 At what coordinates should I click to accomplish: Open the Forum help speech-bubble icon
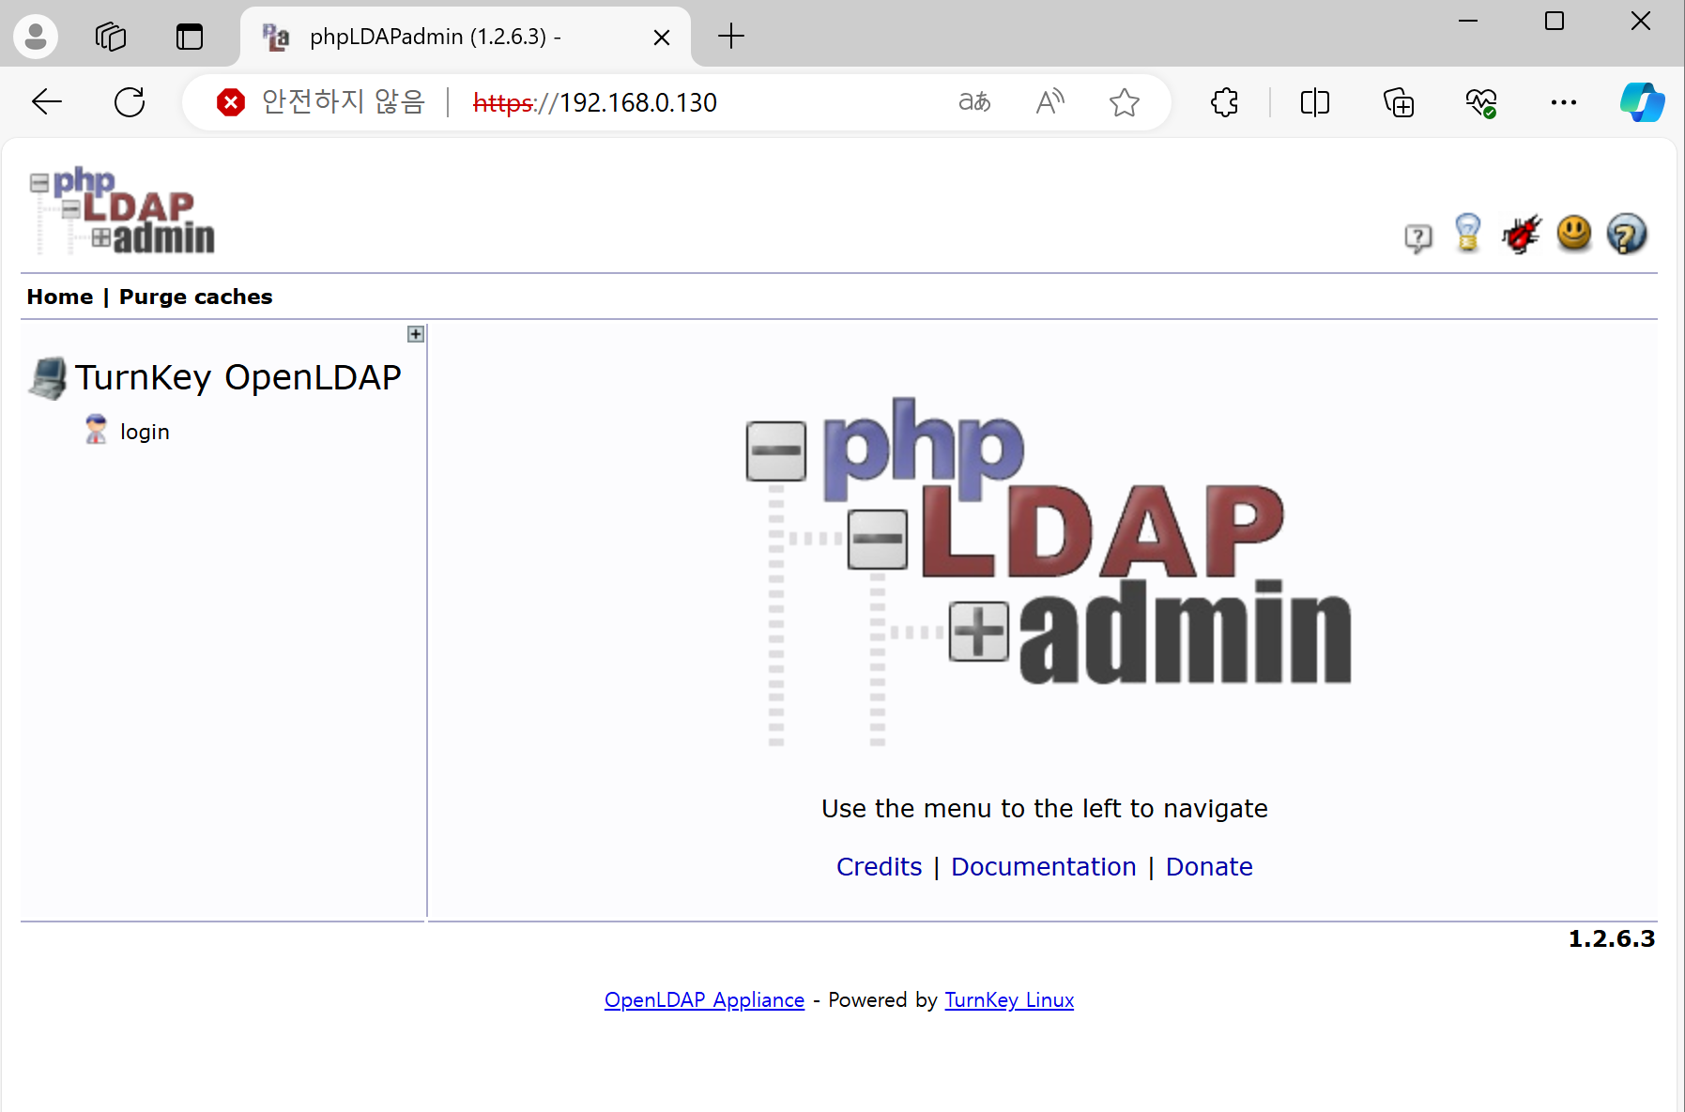(x=1418, y=238)
